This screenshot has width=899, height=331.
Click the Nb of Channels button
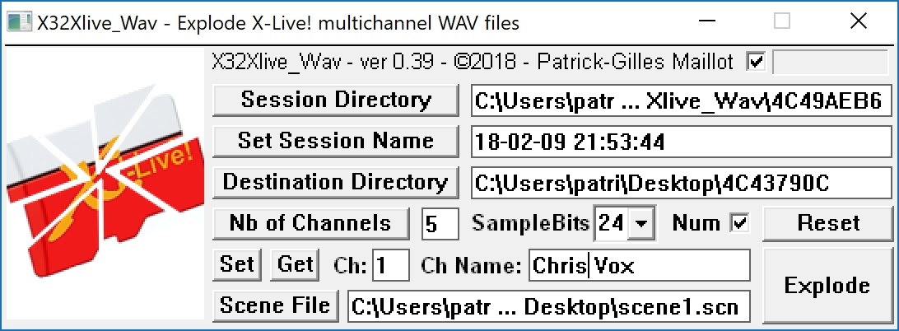(x=310, y=223)
